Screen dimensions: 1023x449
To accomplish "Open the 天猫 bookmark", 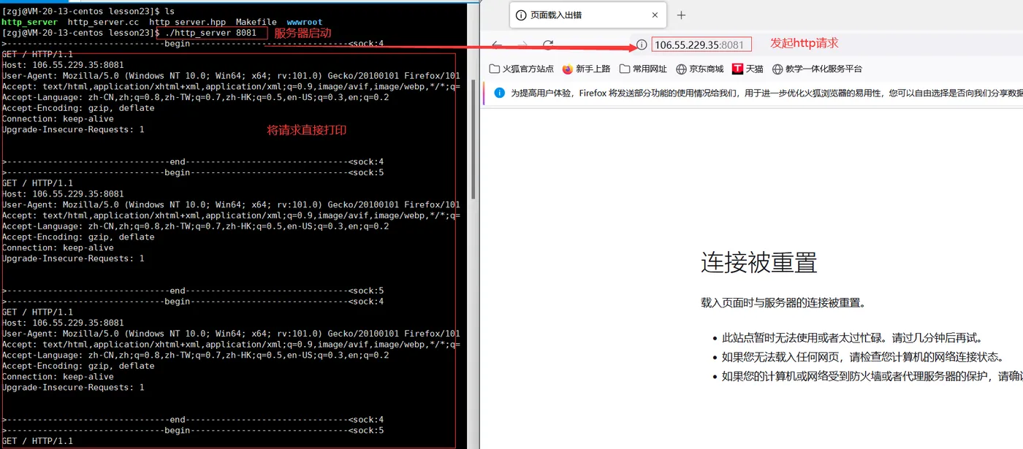I will tap(748, 69).
